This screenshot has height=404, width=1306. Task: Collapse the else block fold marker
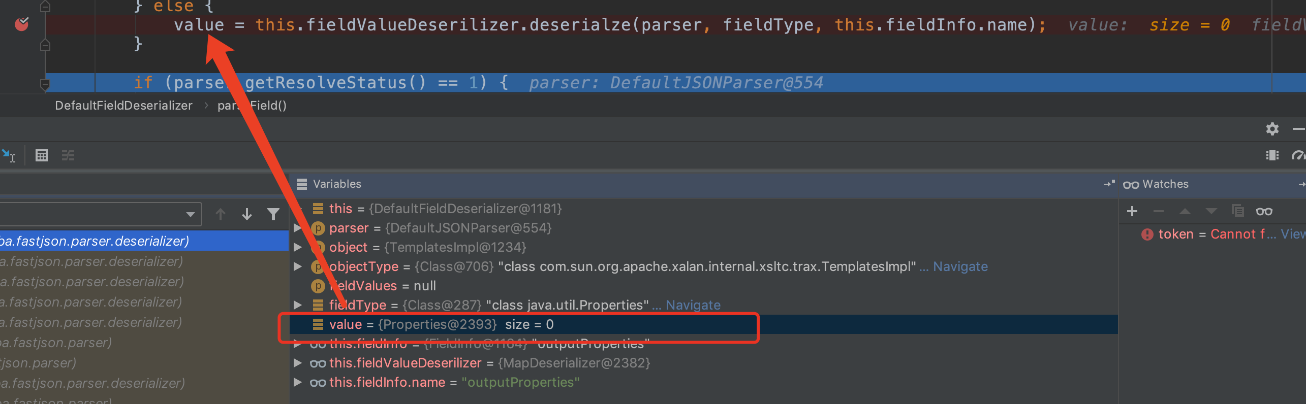[x=45, y=7]
